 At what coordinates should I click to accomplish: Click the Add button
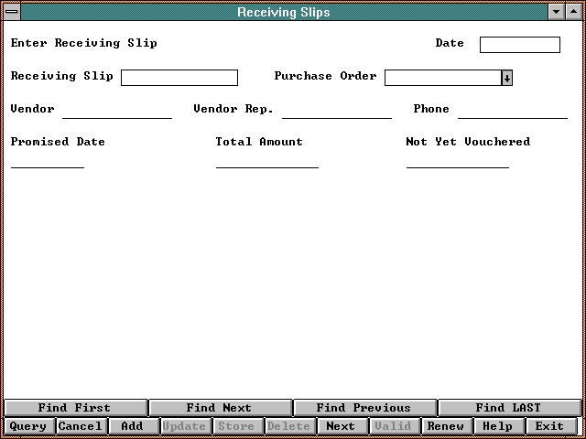(x=133, y=426)
